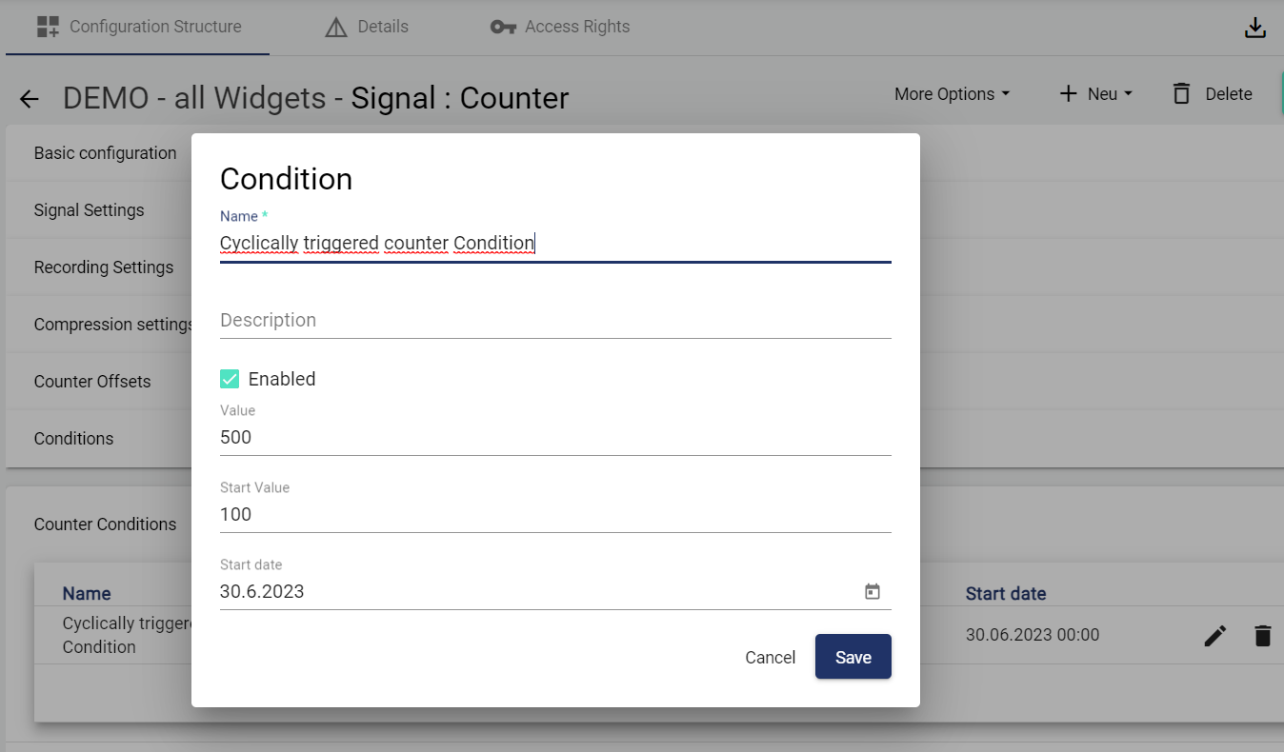Screen dimensions: 1284x752
Task: Click the Configuration Structure tab icon
Action: [48, 27]
